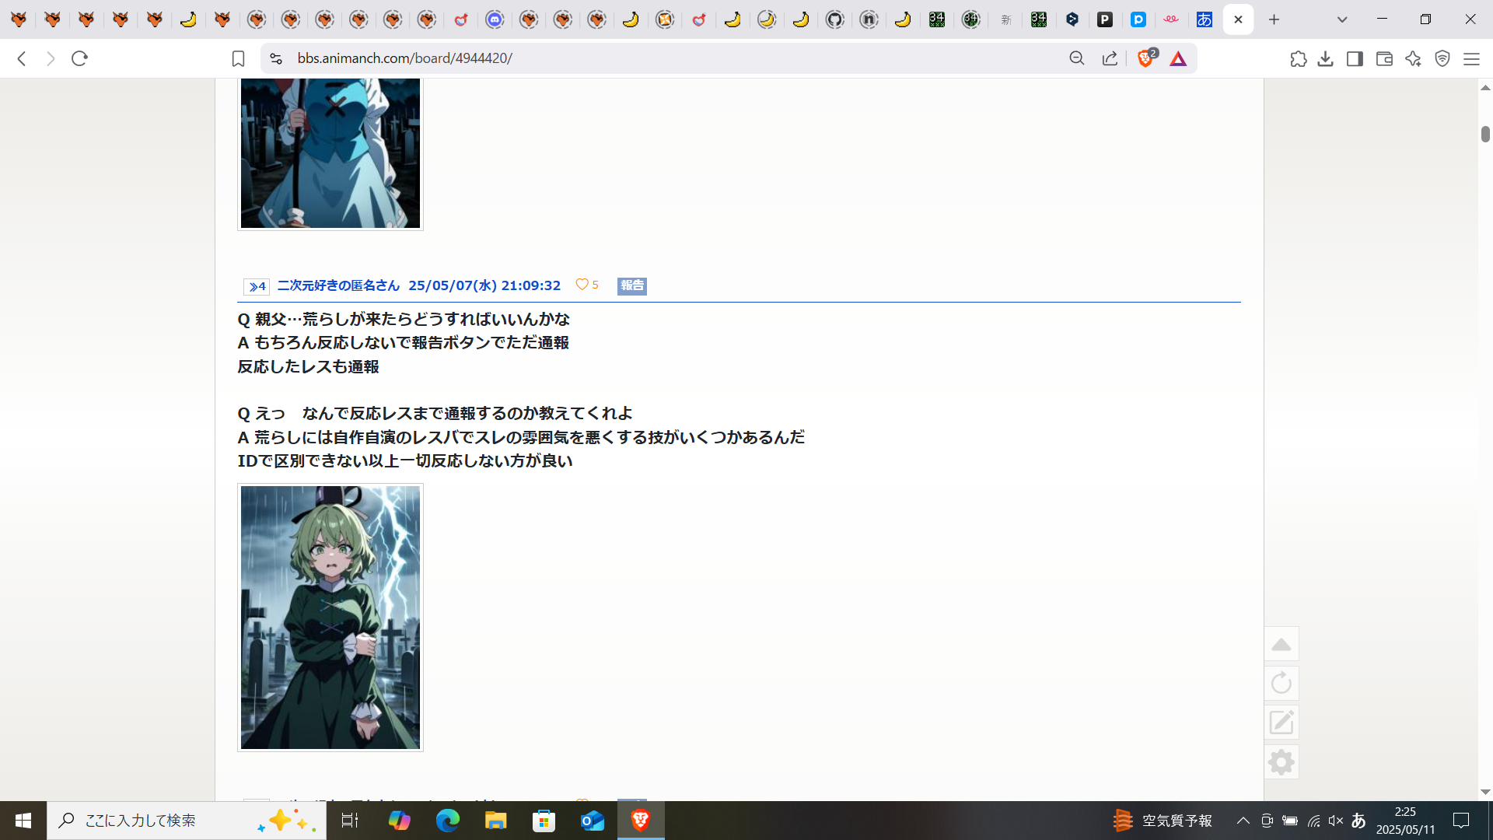Viewport: 1493px width, 840px height.
Task: Open the green-haired character thumbnail
Action: pos(330,618)
